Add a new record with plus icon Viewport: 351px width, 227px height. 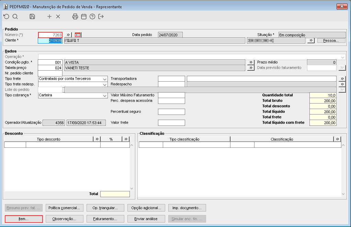click(x=49, y=16)
